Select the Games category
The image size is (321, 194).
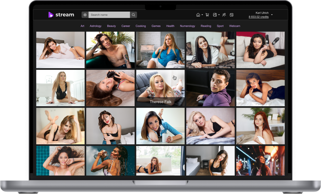156,26
